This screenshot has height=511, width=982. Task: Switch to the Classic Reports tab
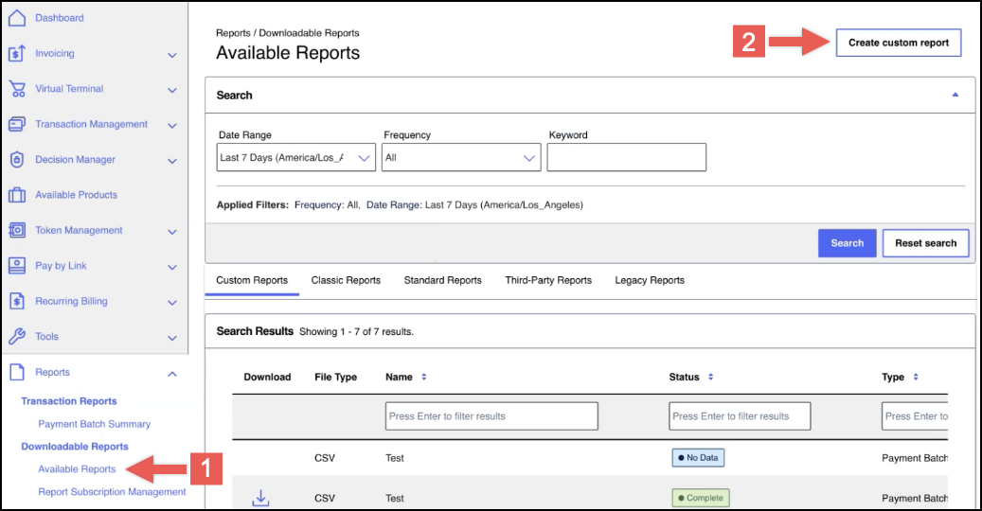point(346,280)
